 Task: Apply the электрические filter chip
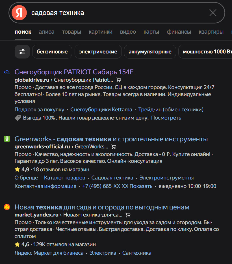pyautogui.click(x=98, y=51)
